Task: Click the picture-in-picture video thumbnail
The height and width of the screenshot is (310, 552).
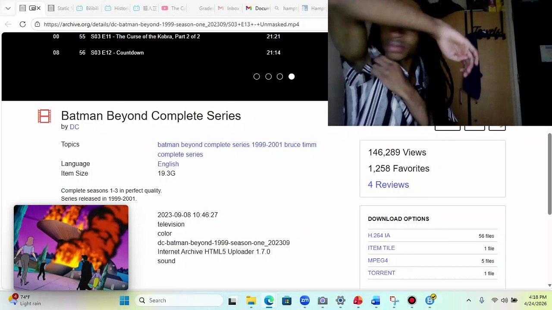Action: coord(71,248)
